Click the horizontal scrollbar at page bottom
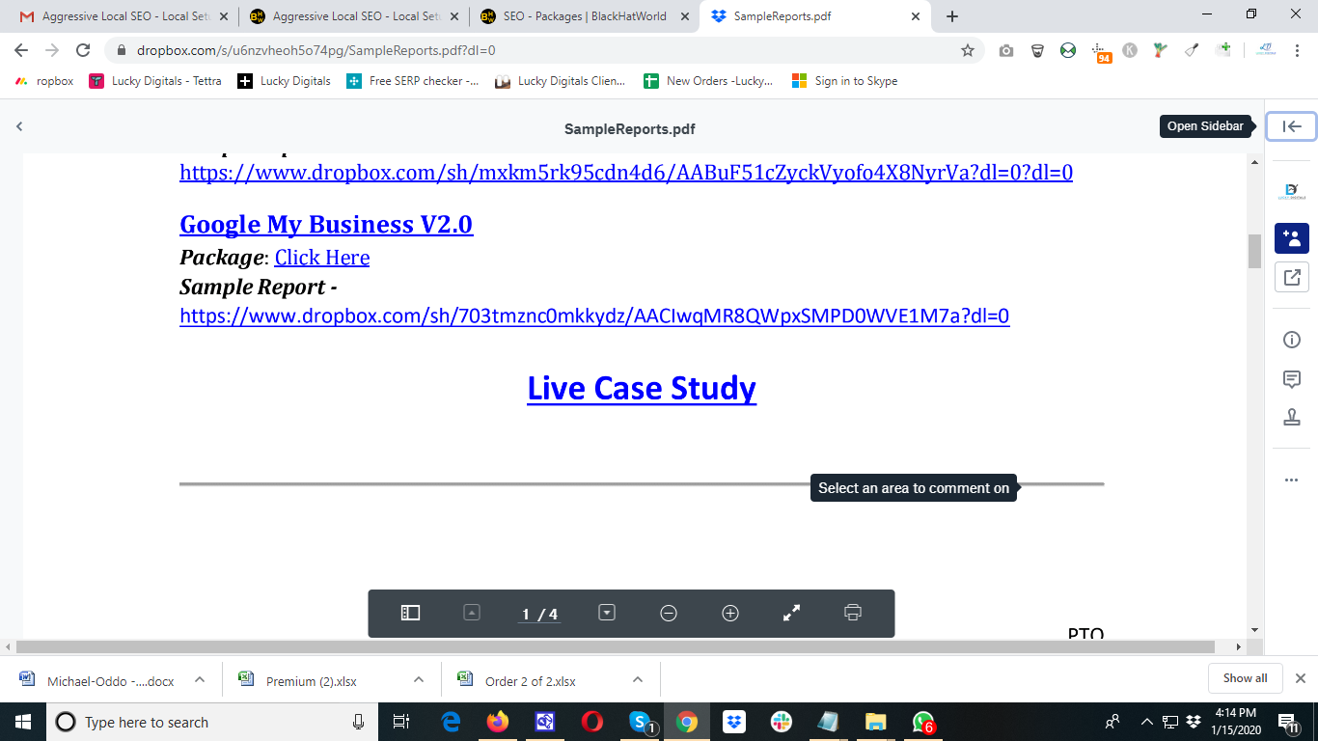The height and width of the screenshot is (741, 1318). [615, 646]
